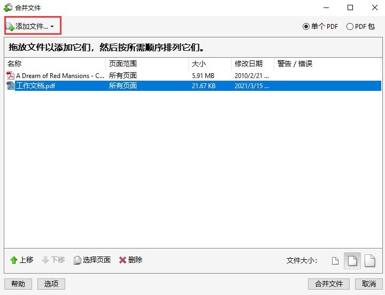Screen dimensions: 385x295
Task: Click the 警告 / 错误 column header
Action: 326,64
